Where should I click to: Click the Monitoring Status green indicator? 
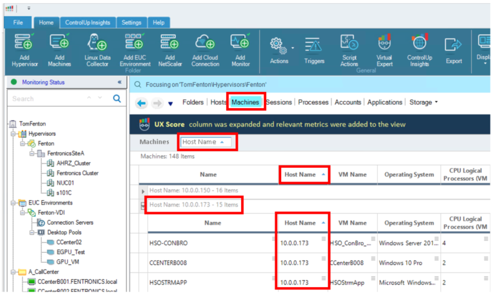[x=14, y=82]
